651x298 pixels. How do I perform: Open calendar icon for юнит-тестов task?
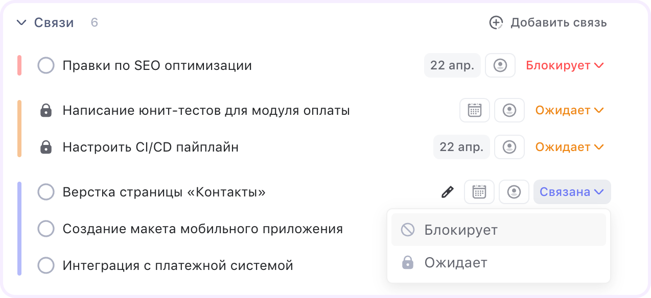[x=475, y=110]
